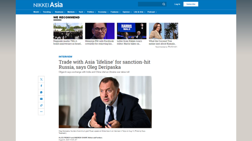This screenshot has height=141, width=252.
Task: Open Nagasaki 79th A-bomb anniversary thumbnail
Action: (x=68, y=31)
